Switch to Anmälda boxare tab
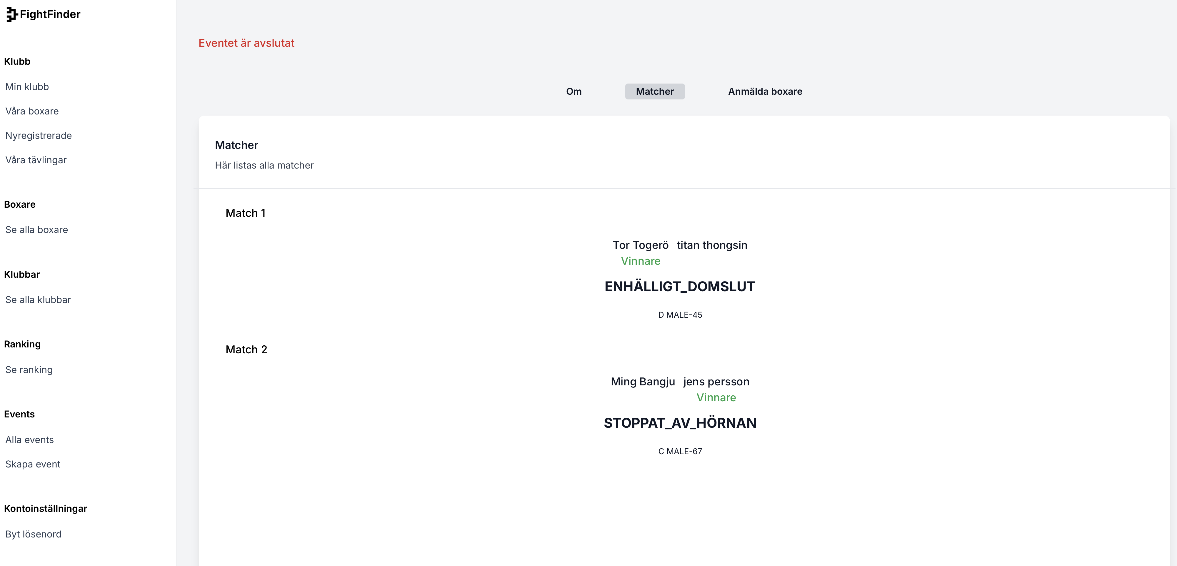 pyautogui.click(x=765, y=91)
